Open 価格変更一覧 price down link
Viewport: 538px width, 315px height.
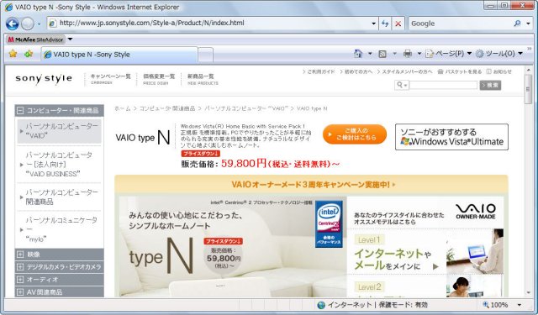tap(159, 78)
